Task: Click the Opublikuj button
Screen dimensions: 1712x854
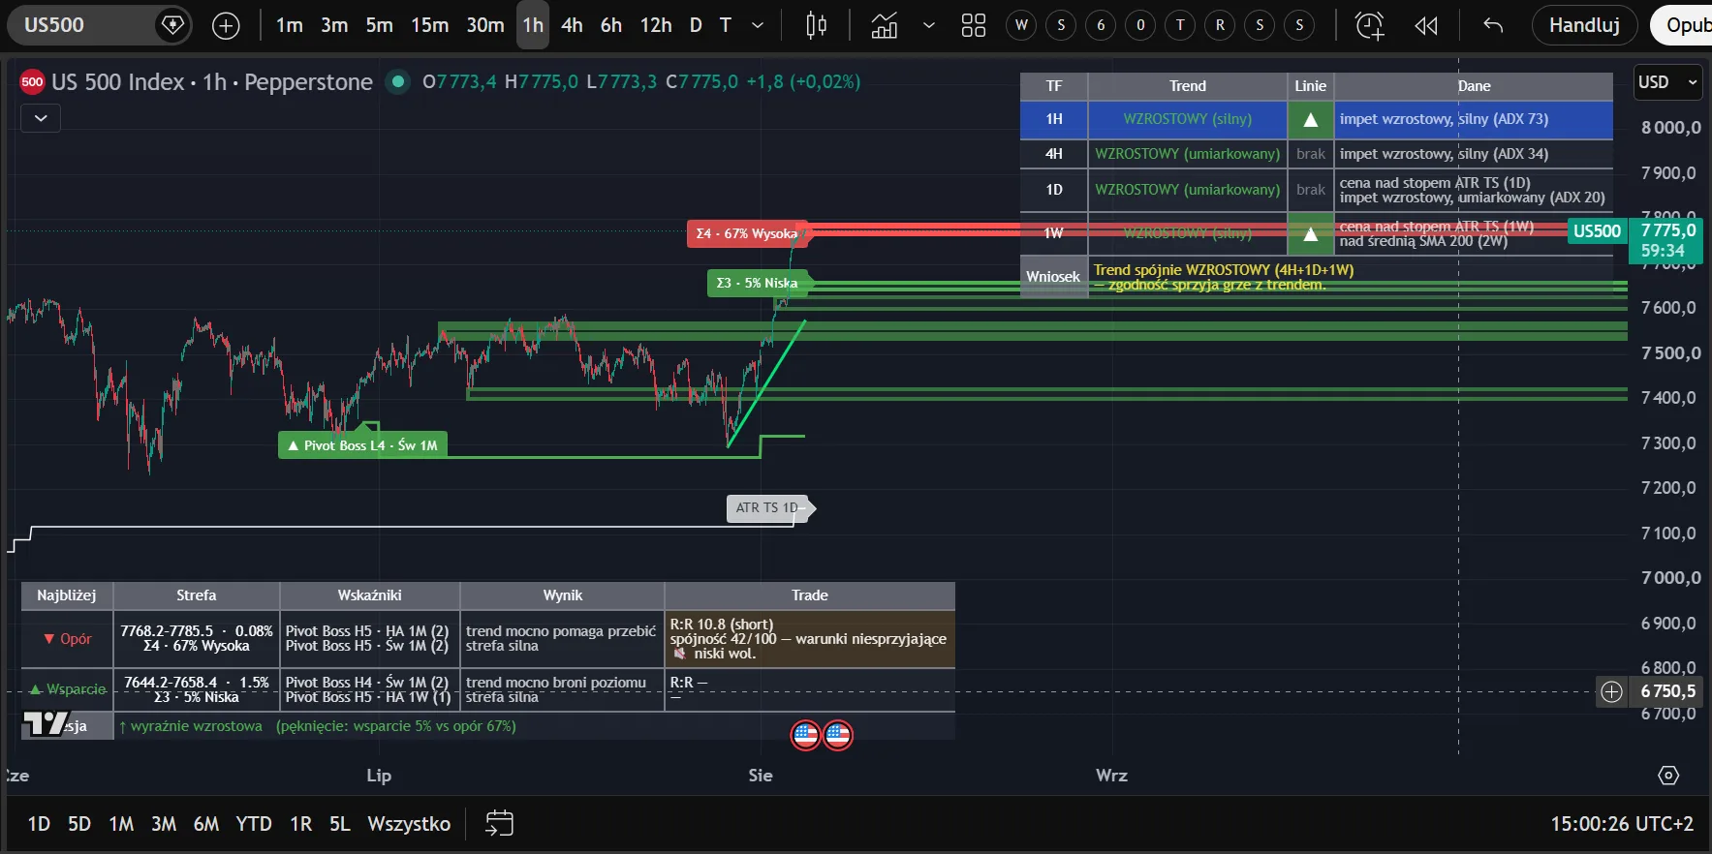Action: point(1683,25)
